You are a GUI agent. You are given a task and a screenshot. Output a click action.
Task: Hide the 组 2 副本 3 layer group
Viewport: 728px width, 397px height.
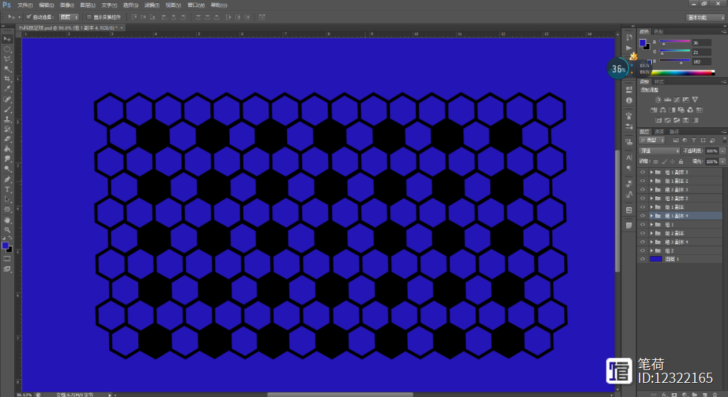pyautogui.click(x=642, y=190)
